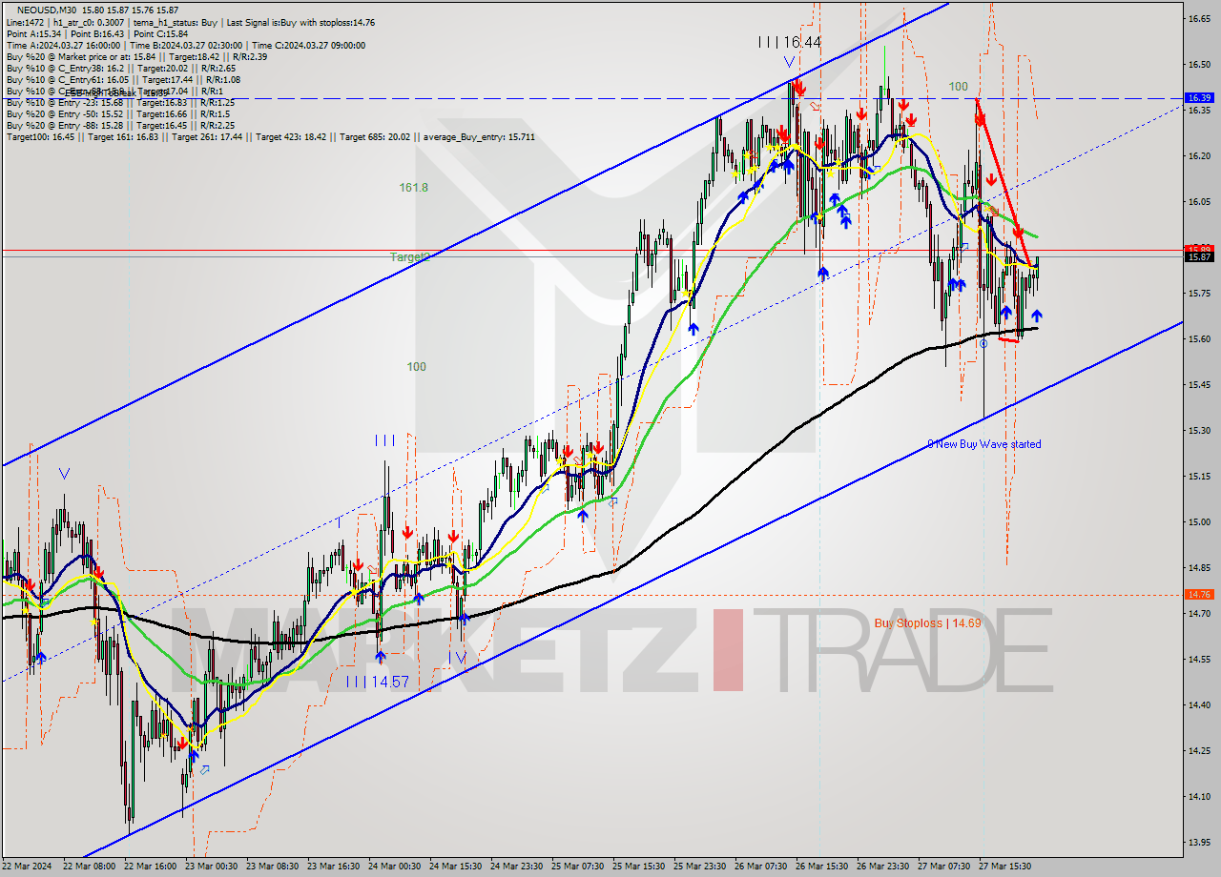
Task: Select the 'Line:1472 | h1_atr_c0' info line
Action: point(191,22)
